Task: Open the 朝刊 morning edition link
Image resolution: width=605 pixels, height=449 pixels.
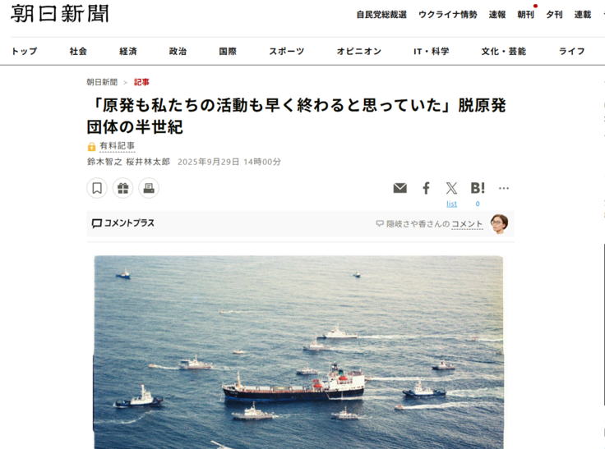Action: [525, 15]
